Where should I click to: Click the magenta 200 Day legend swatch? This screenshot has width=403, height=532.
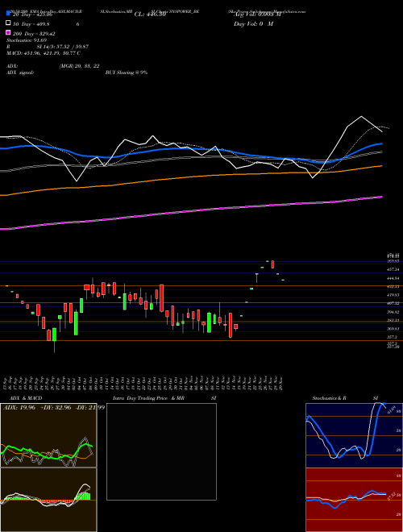[x=8, y=34]
